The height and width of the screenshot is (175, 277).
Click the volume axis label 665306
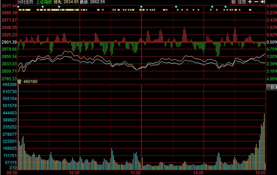[9, 84]
